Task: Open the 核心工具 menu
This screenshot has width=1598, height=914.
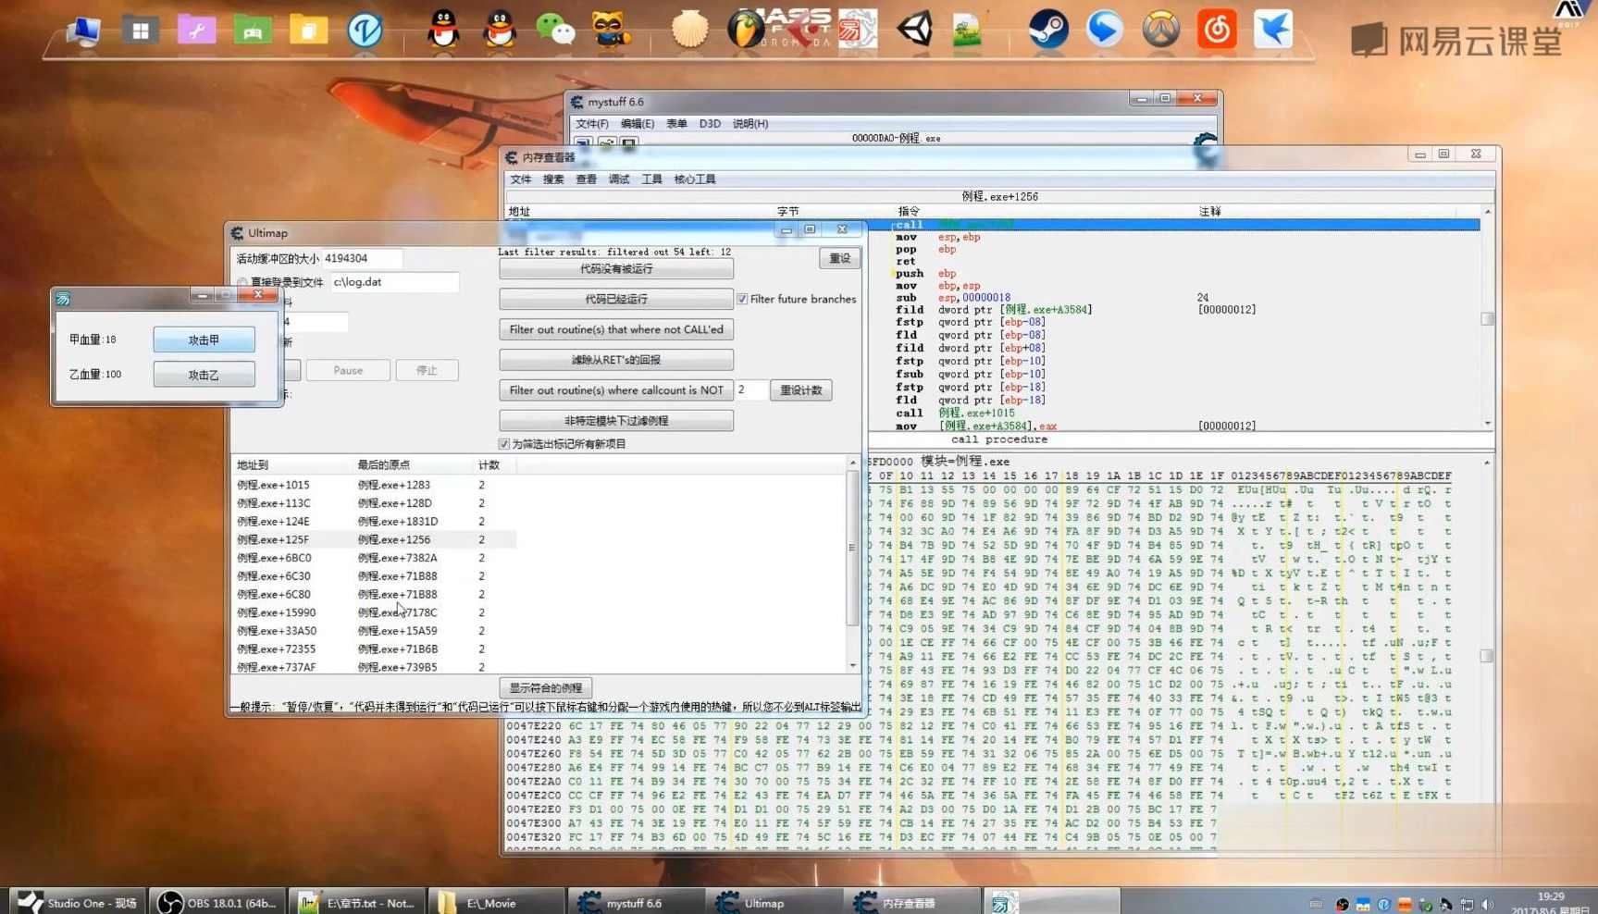Action: point(694,179)
